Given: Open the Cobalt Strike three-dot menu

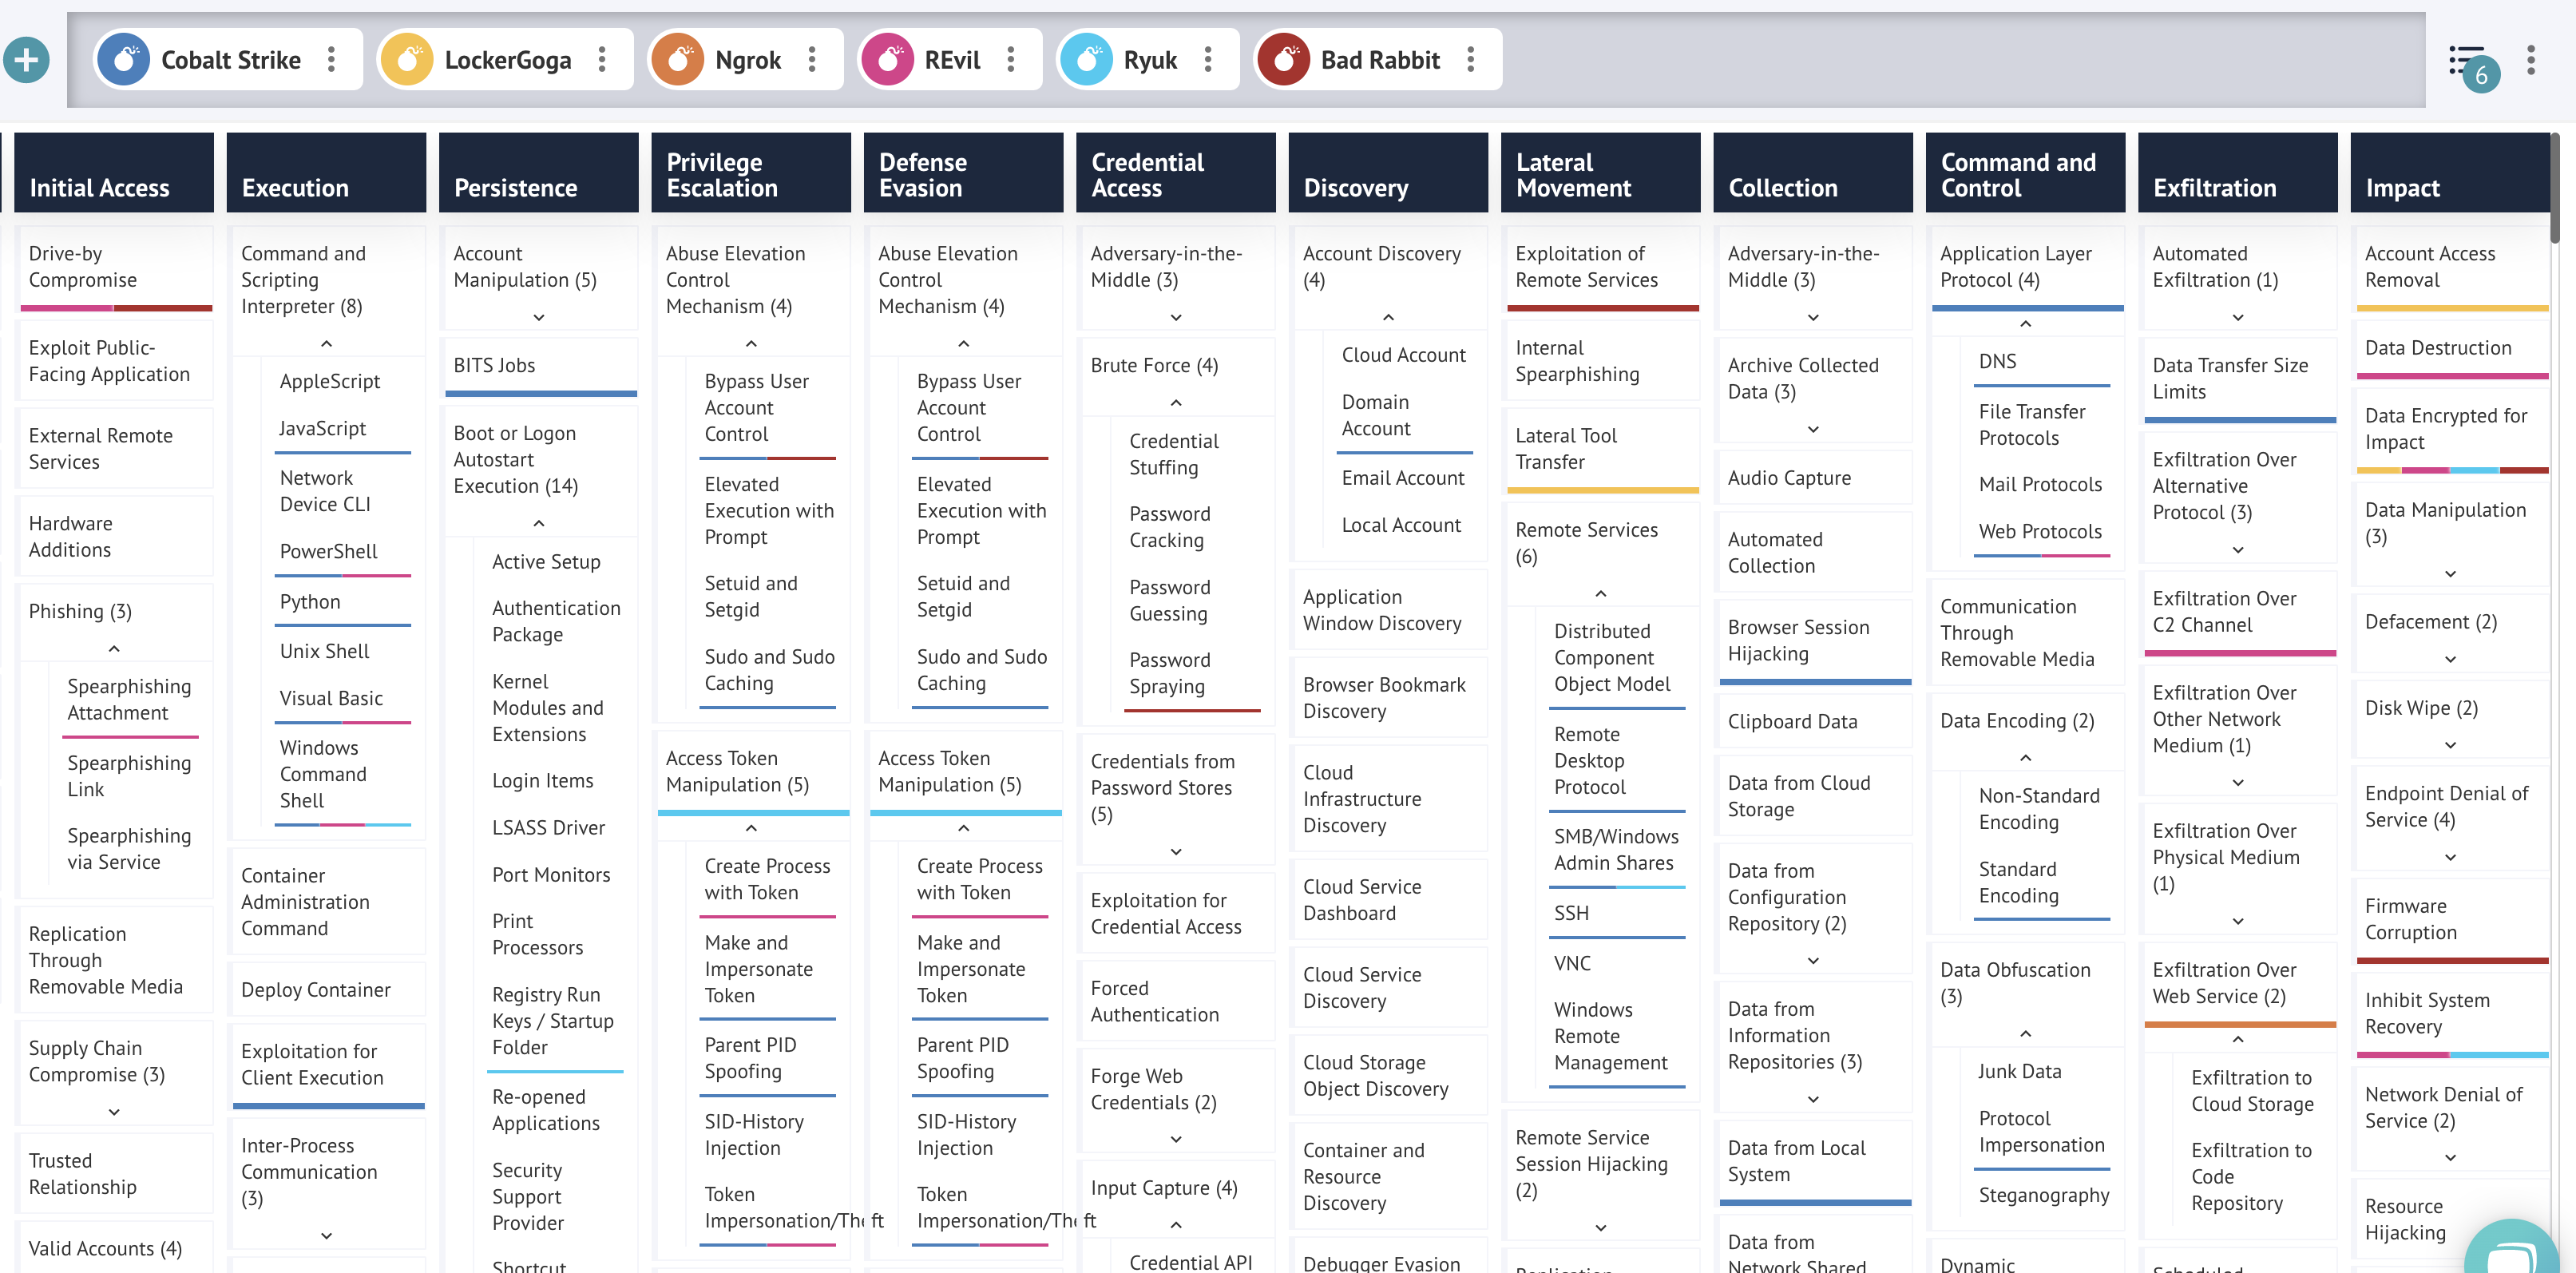Looking at the screenshot, I should [x=331, y=60].
